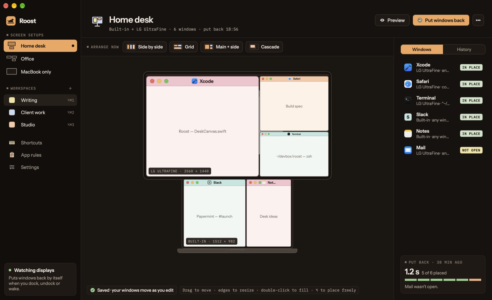Click the Xcode app icon in list
492x300 pixels.
click(x=408, y=67)
